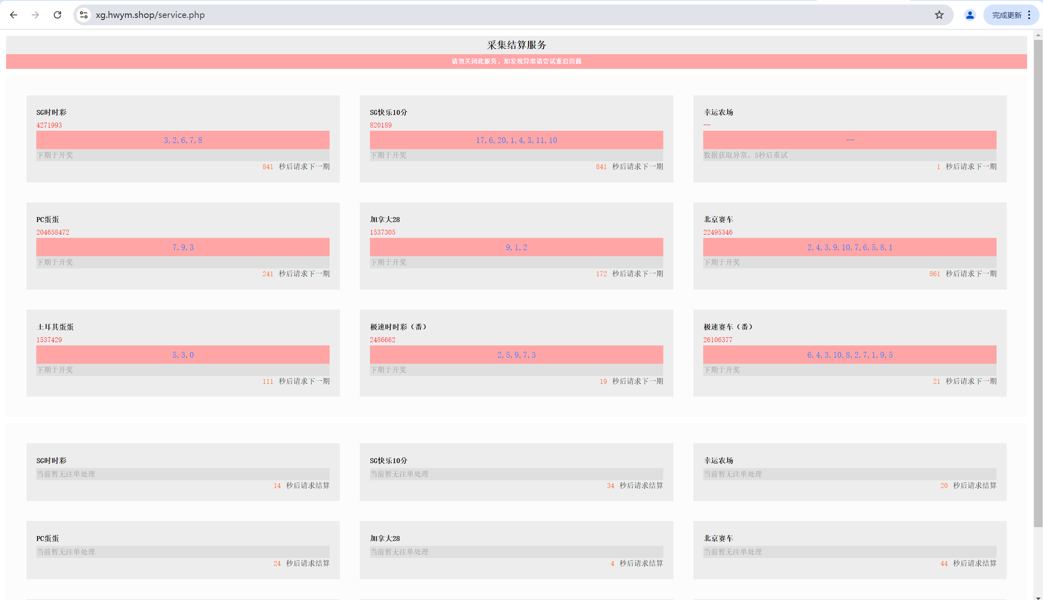Click the result 7, 9, 3

pos(183,247)
